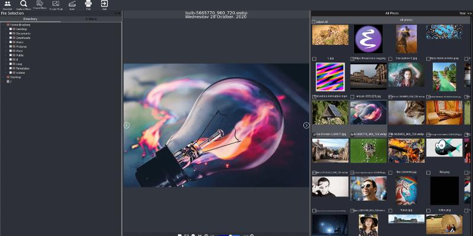This screenshot has height=236, width=473.
Task: Click the Face List toolbar icon
Action: pyautogui.click(x=7, y=5)
